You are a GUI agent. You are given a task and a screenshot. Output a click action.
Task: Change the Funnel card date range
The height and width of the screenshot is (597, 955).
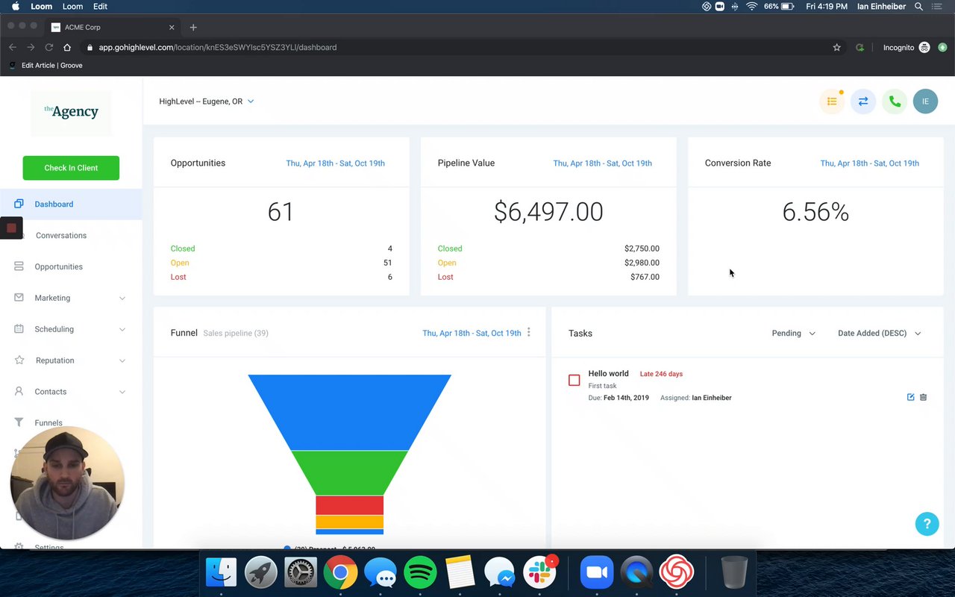tap(472, 333)
